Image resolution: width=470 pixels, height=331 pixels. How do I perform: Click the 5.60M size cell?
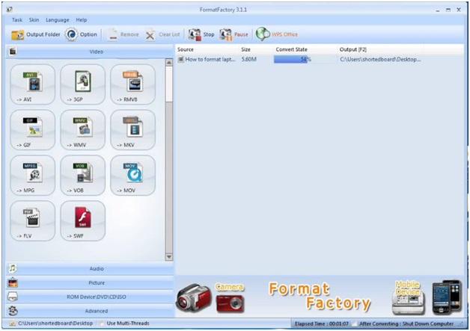click(249, 59)
